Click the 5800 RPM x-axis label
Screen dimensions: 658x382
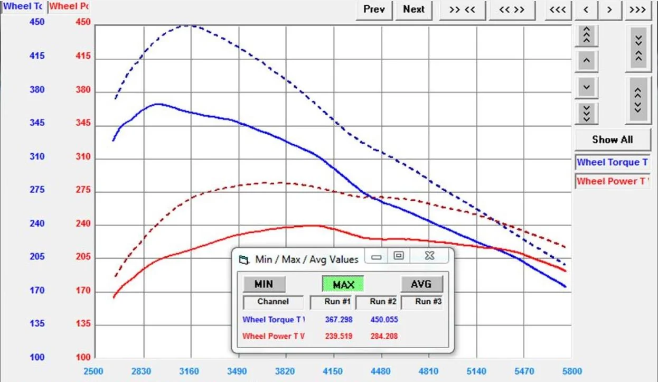[x=572, y=371]
